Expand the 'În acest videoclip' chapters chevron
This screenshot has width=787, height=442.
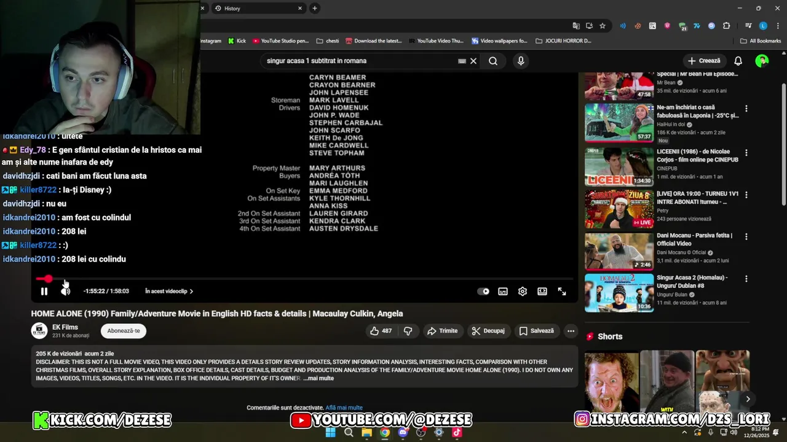(191, 292)
